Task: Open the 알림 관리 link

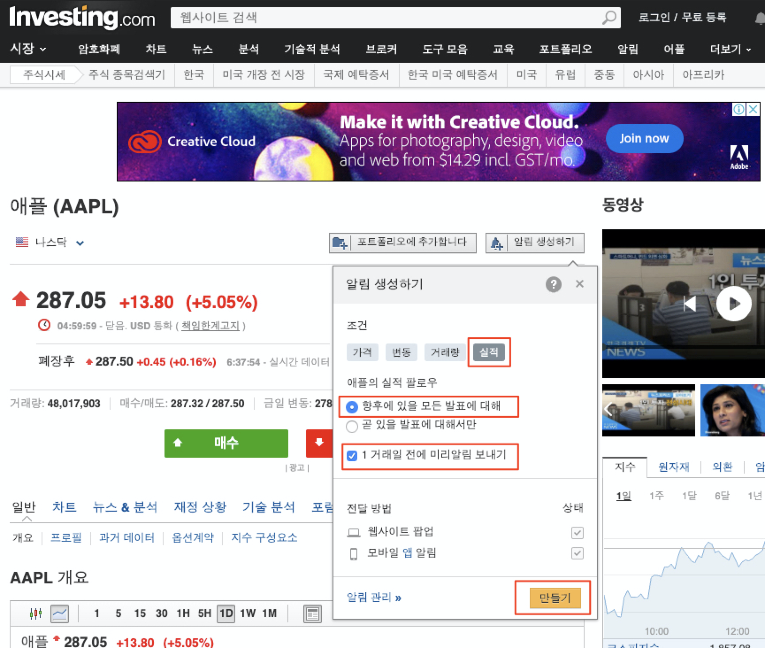Action: pyautogui.click(x=374, y=598)
